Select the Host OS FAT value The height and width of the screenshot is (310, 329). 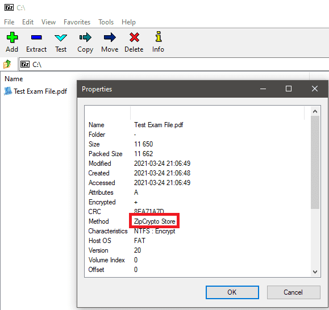pyautogui.click(x=140, y=241)
